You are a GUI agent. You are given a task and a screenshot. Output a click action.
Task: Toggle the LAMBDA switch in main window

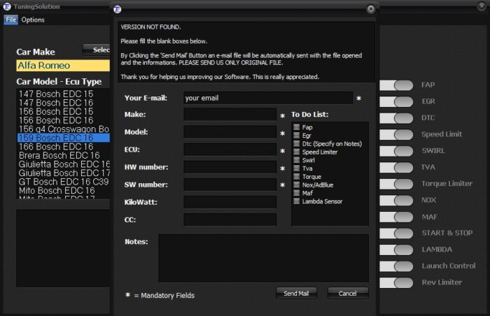point(396,250)
